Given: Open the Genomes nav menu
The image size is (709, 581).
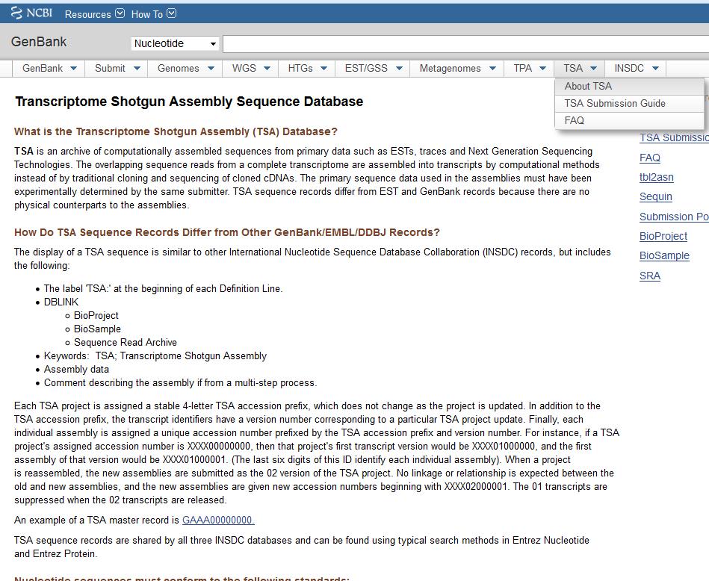Looking at the screenshot, I should [x=185, y=68].
